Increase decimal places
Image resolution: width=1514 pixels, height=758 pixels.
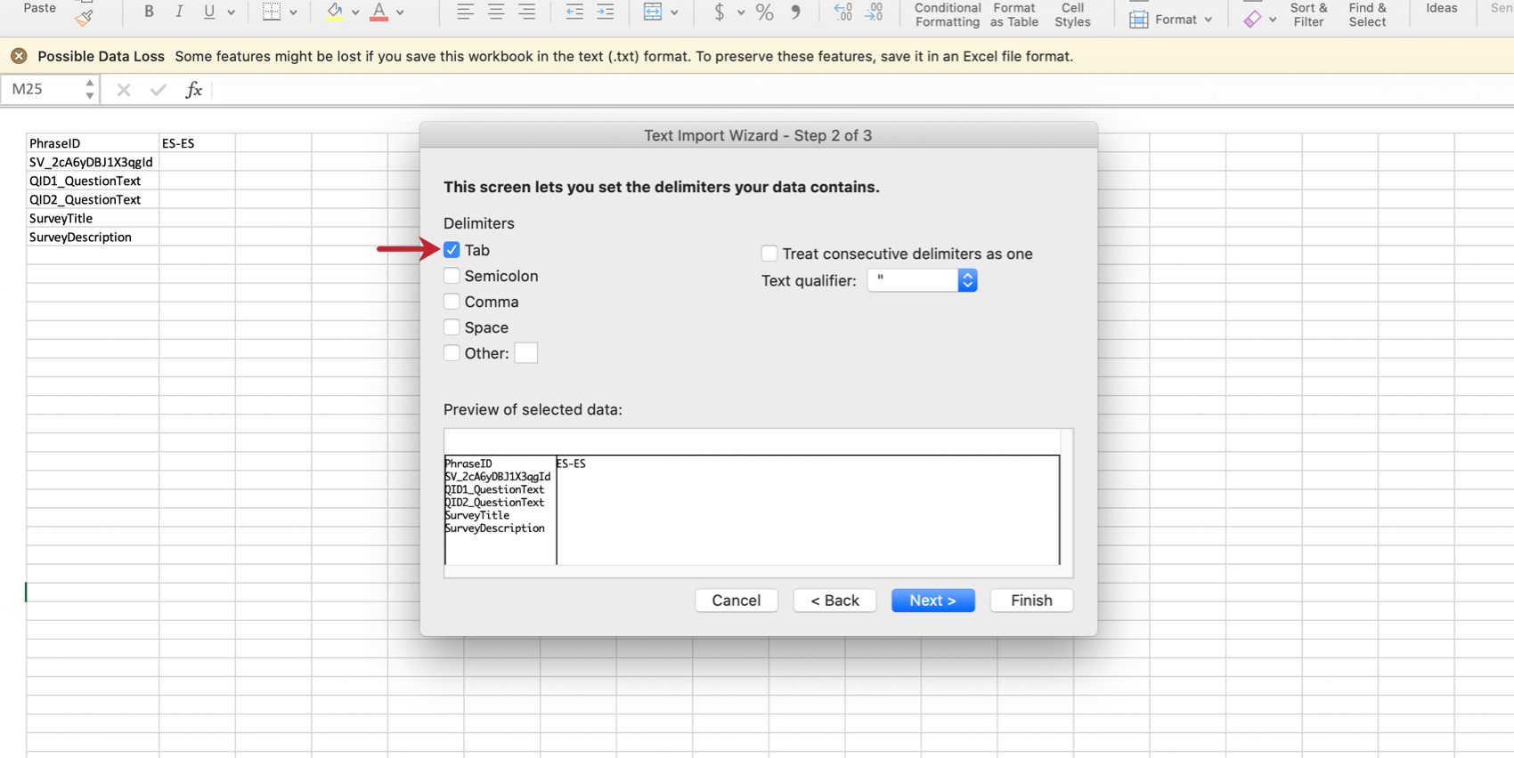click(x=842, y=12)
